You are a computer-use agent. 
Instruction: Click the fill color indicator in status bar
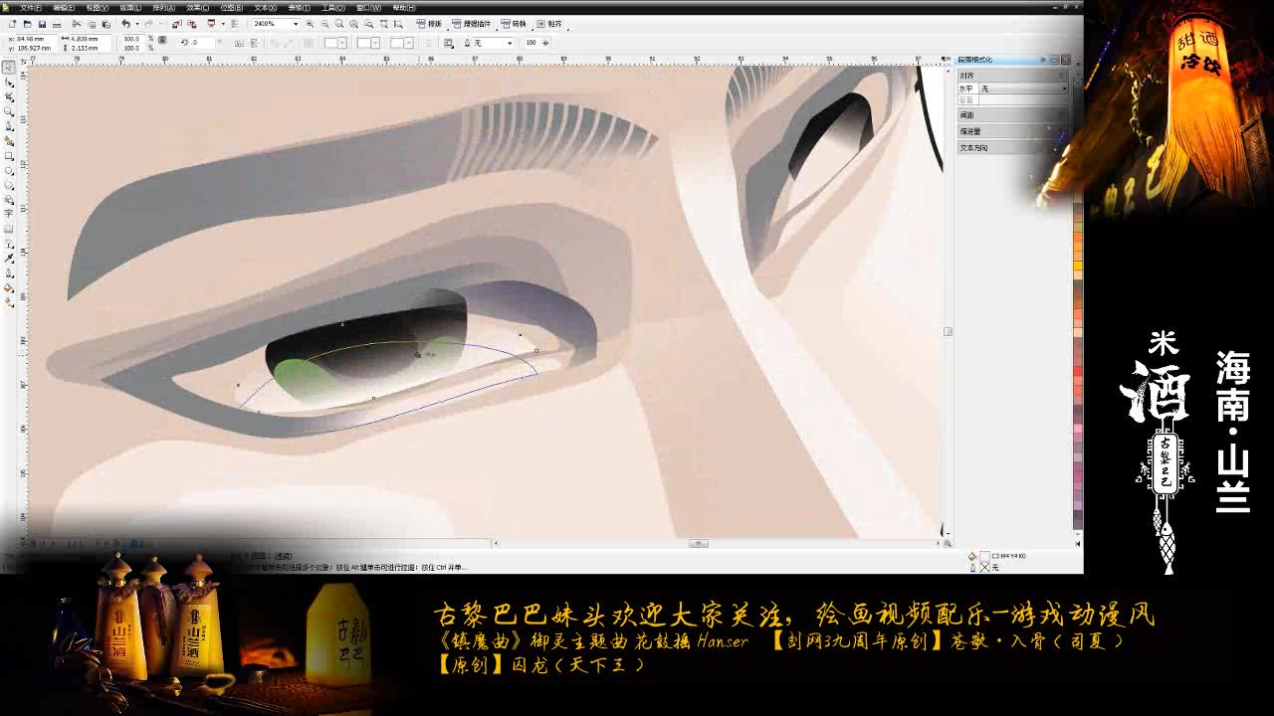[985, 556]
